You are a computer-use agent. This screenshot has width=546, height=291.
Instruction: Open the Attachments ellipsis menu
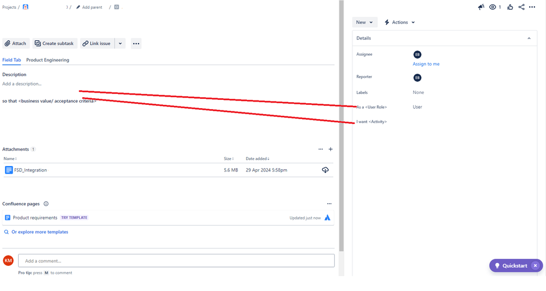[321, 149]
